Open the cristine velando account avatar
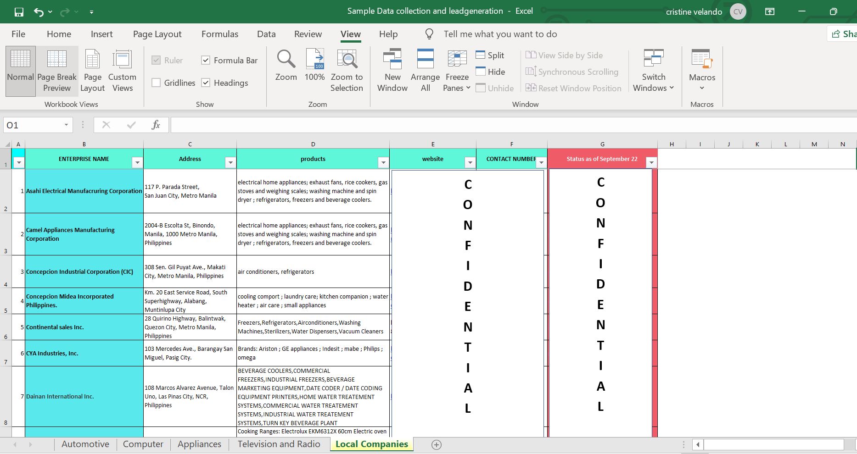Image resolution: width=857 pixels, height=454 pixels. click(x=738, y=12)
